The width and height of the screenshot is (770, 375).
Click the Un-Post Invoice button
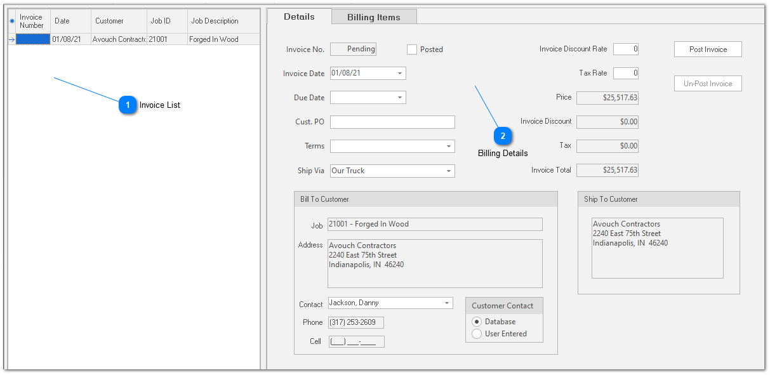pyautogui.click(x=707, y=83)
